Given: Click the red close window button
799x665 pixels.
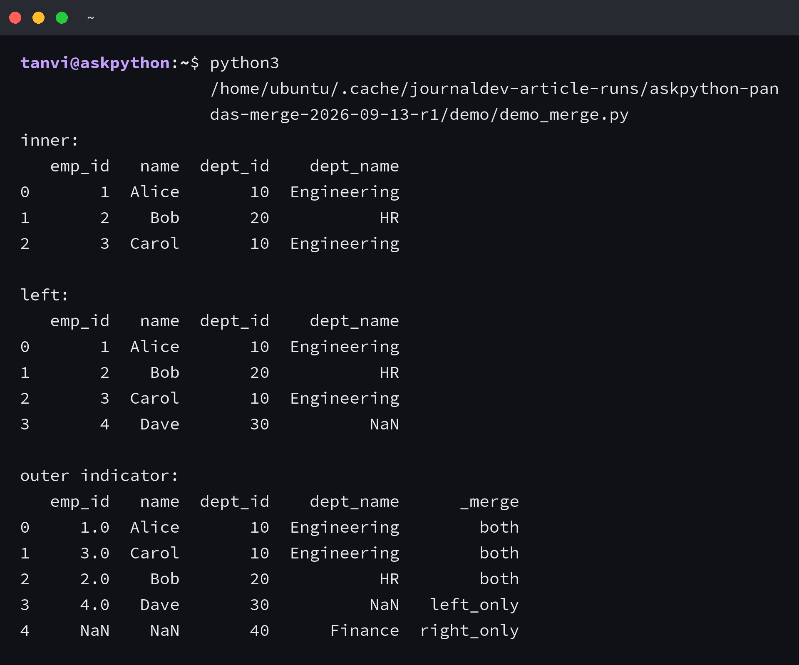Looking at the screenshot, I should (15, 18).
